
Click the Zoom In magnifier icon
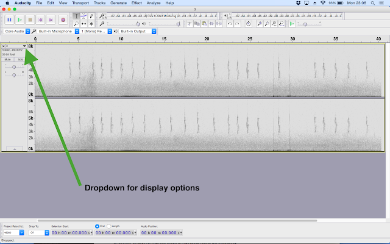click(x=260, y=24)
